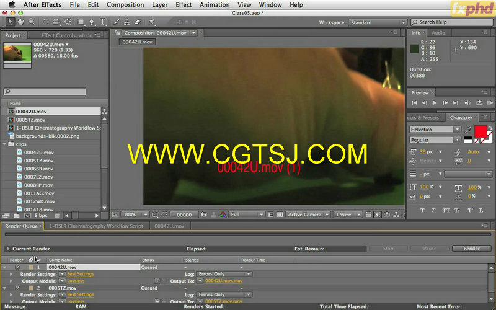Select the Brush tool
Screen dimensions: 496x310
pos(117,22)
